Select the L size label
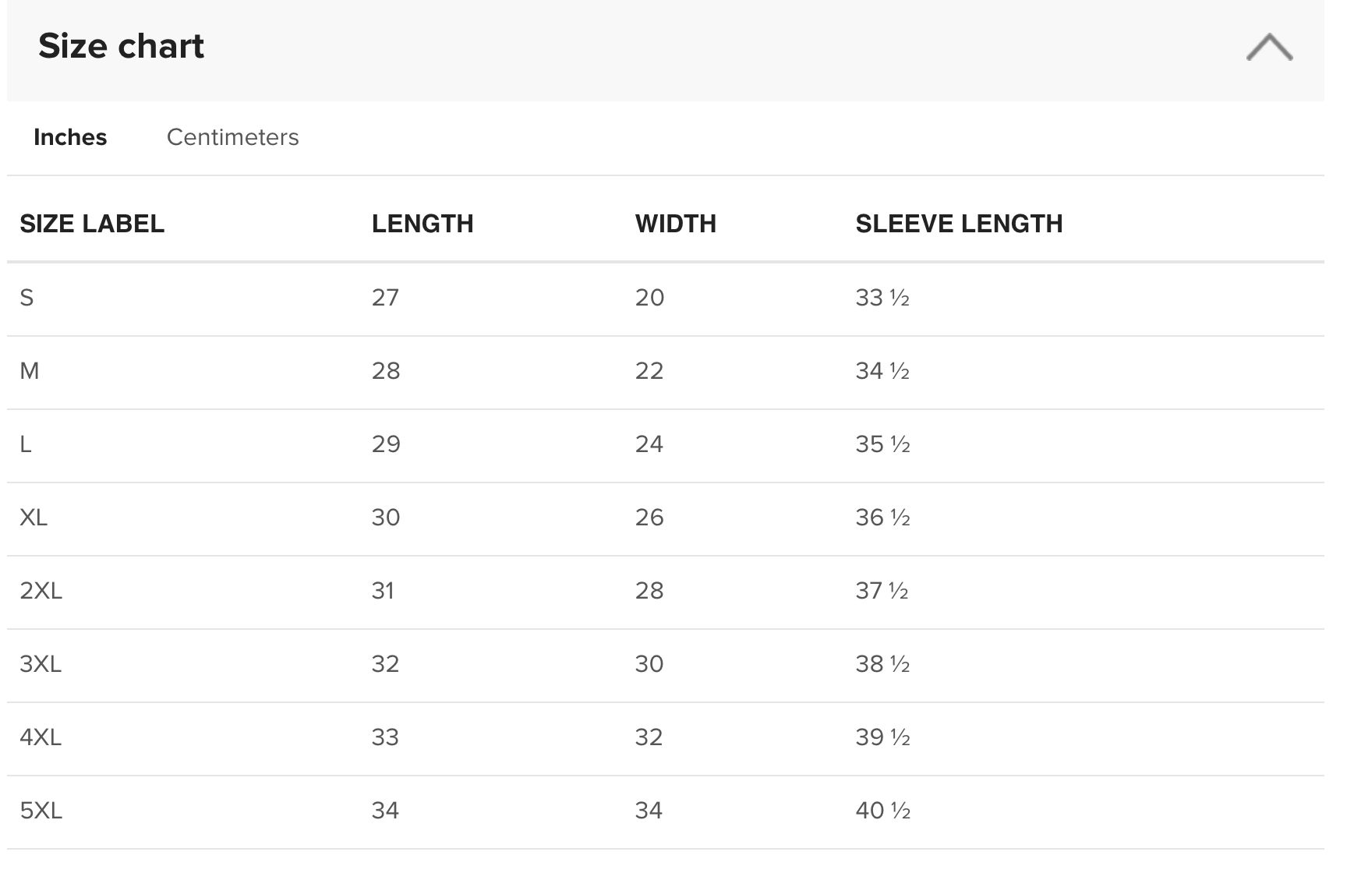The image size is (1347, 873). (26, 444)
